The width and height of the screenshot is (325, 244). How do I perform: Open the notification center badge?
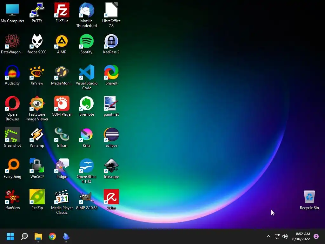coord(316,236)
